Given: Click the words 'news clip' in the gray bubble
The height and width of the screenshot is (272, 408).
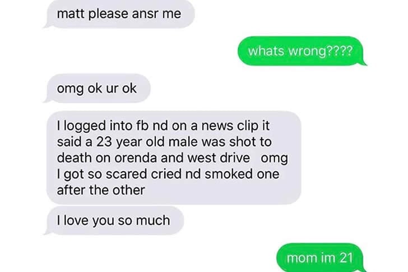Looking at the screenshot, I should pos(230,127).
